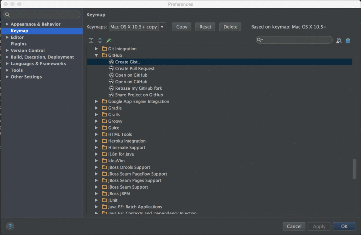
Task: Click the GitHub icon beside Create Pull Request
Action: click(x=111, y=69)
